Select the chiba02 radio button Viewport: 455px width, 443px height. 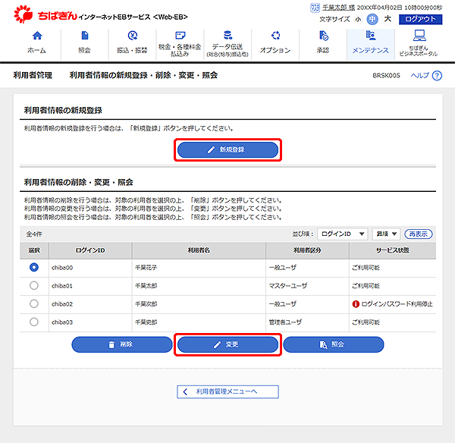pyautogui.click(x=34, y=303)
